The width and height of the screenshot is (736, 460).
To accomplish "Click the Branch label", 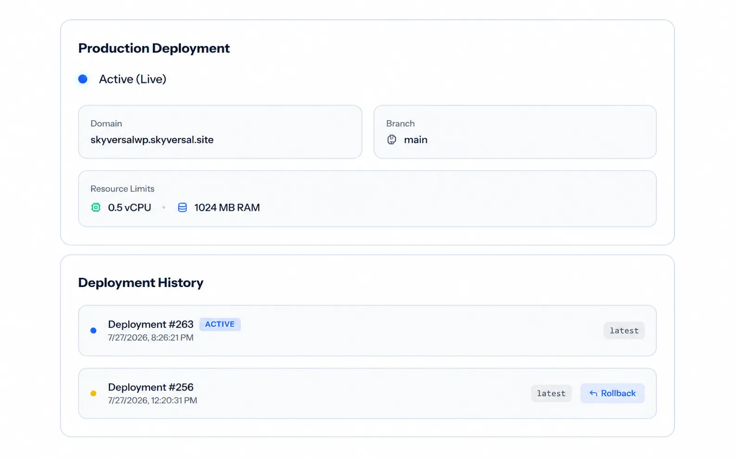I will 400,123.
